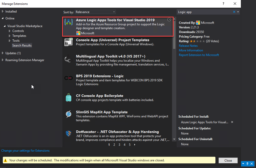Viewport: 256px width, 168px height.
Task: Click the SlimGIS MapKit App Template icon
Action: (x=69, y=114)
